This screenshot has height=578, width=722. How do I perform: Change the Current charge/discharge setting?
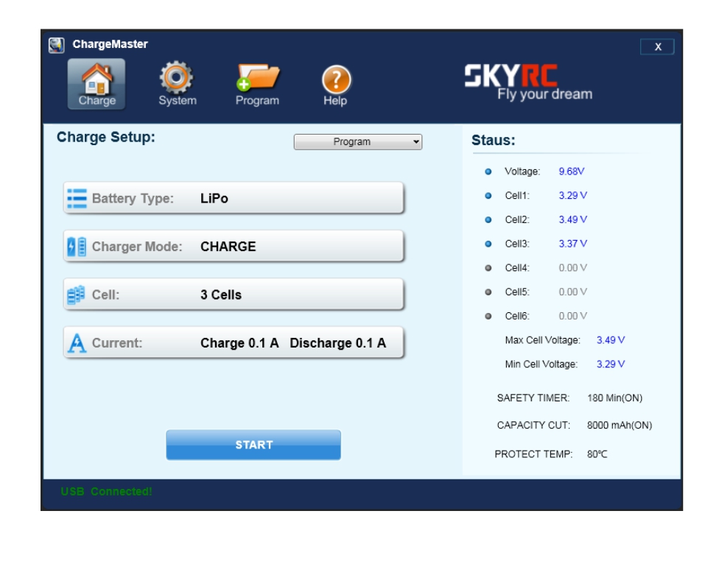(x=234, y=343)
